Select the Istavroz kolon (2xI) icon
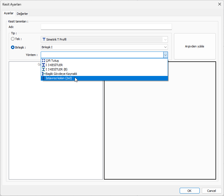This screenshot has height=196, width=224. (x=43, y=78)
